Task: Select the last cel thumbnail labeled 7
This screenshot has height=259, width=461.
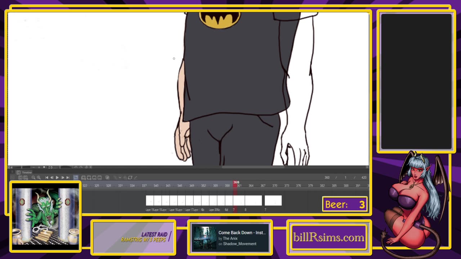Action: 273,200
